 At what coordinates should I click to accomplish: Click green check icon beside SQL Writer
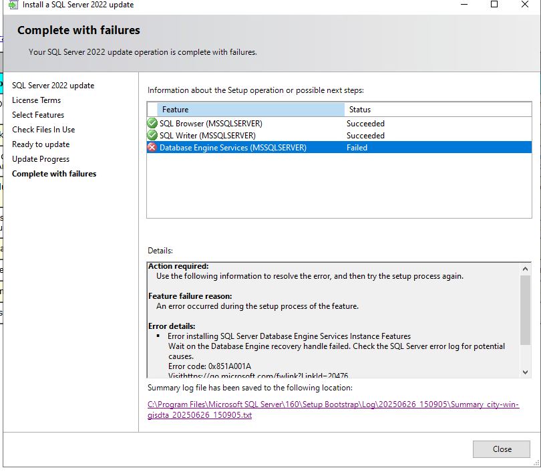152,136
